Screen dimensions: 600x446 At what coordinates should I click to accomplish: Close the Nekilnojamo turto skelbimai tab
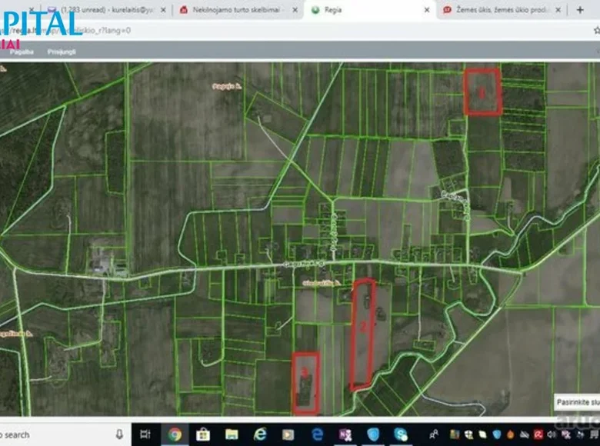(x=295, y=10)
